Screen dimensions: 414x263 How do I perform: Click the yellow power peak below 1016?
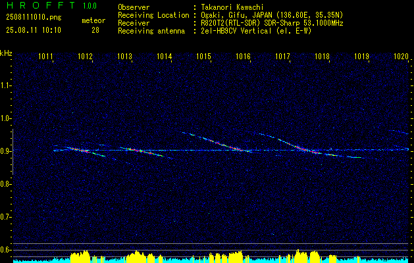(235, 257)
